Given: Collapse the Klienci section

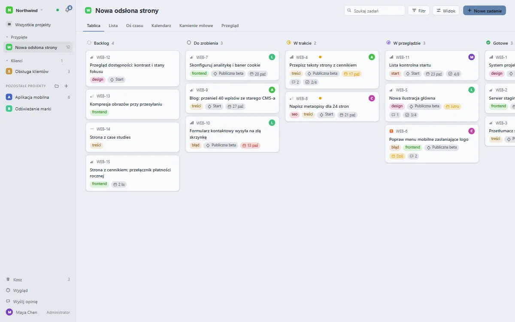Looking at the screenshot, I should [14, 61].
